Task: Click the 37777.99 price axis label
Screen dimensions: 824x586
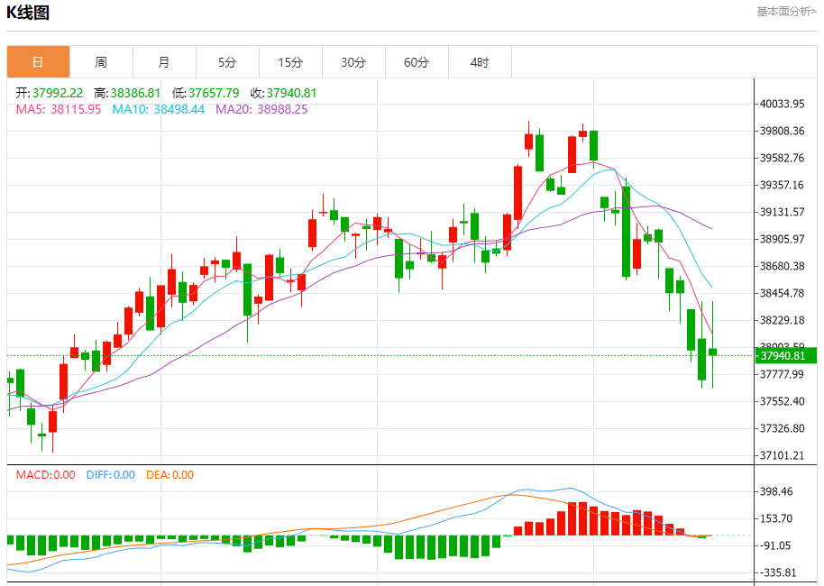Action: click(782, 375)
